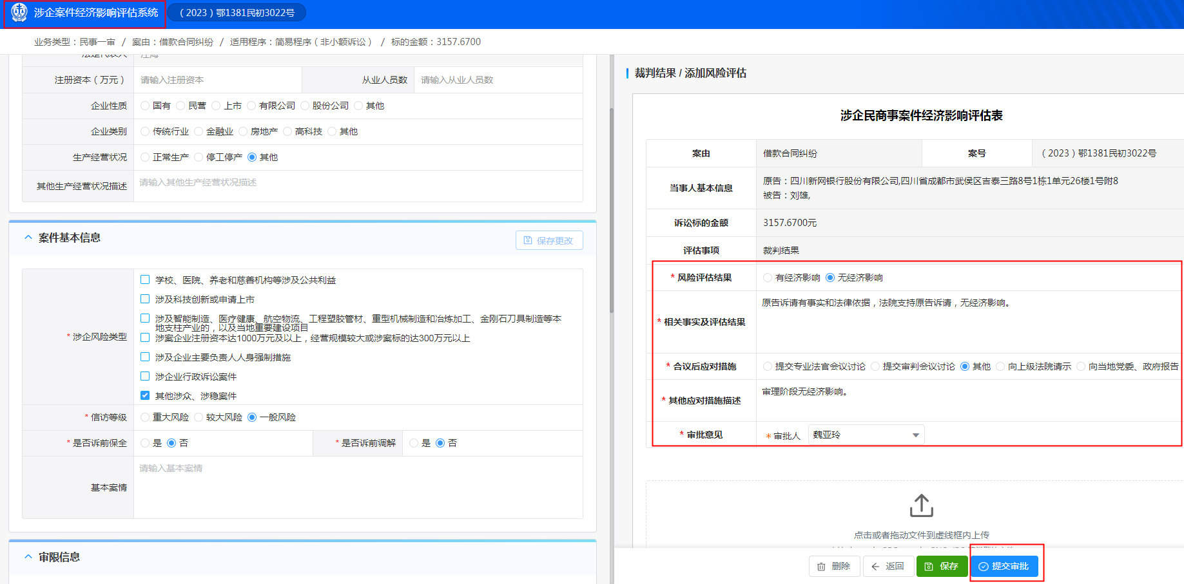Screen dimensions: 1184x584
Task: Select 金融业 enterprise category radio
Action: [x=199, y=131]
